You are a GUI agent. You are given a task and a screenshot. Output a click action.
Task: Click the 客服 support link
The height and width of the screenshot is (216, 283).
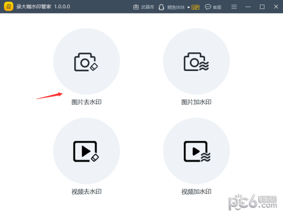pyautogui.click(x=217, y=7)
